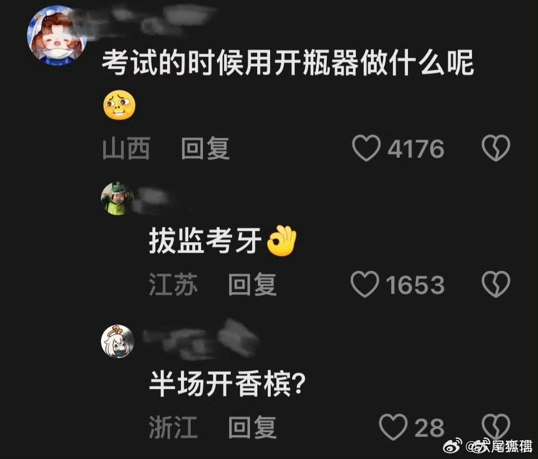Open the white-haired anime avatar profile
Viewport: 538px width, 459px height.
pos(118,342)
